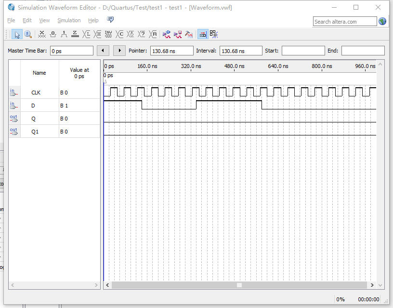Click name panel scroll left arrow
This screenshot has width=393, height=308.
13,285
